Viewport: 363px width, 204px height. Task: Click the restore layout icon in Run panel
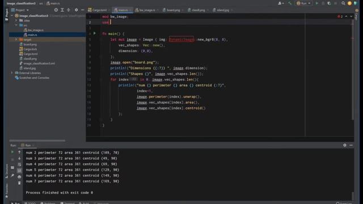pyautogui.click(x=12, y=168)
